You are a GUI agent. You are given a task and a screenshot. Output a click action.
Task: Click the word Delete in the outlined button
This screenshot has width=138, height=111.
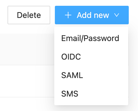(x=29, y=15)
